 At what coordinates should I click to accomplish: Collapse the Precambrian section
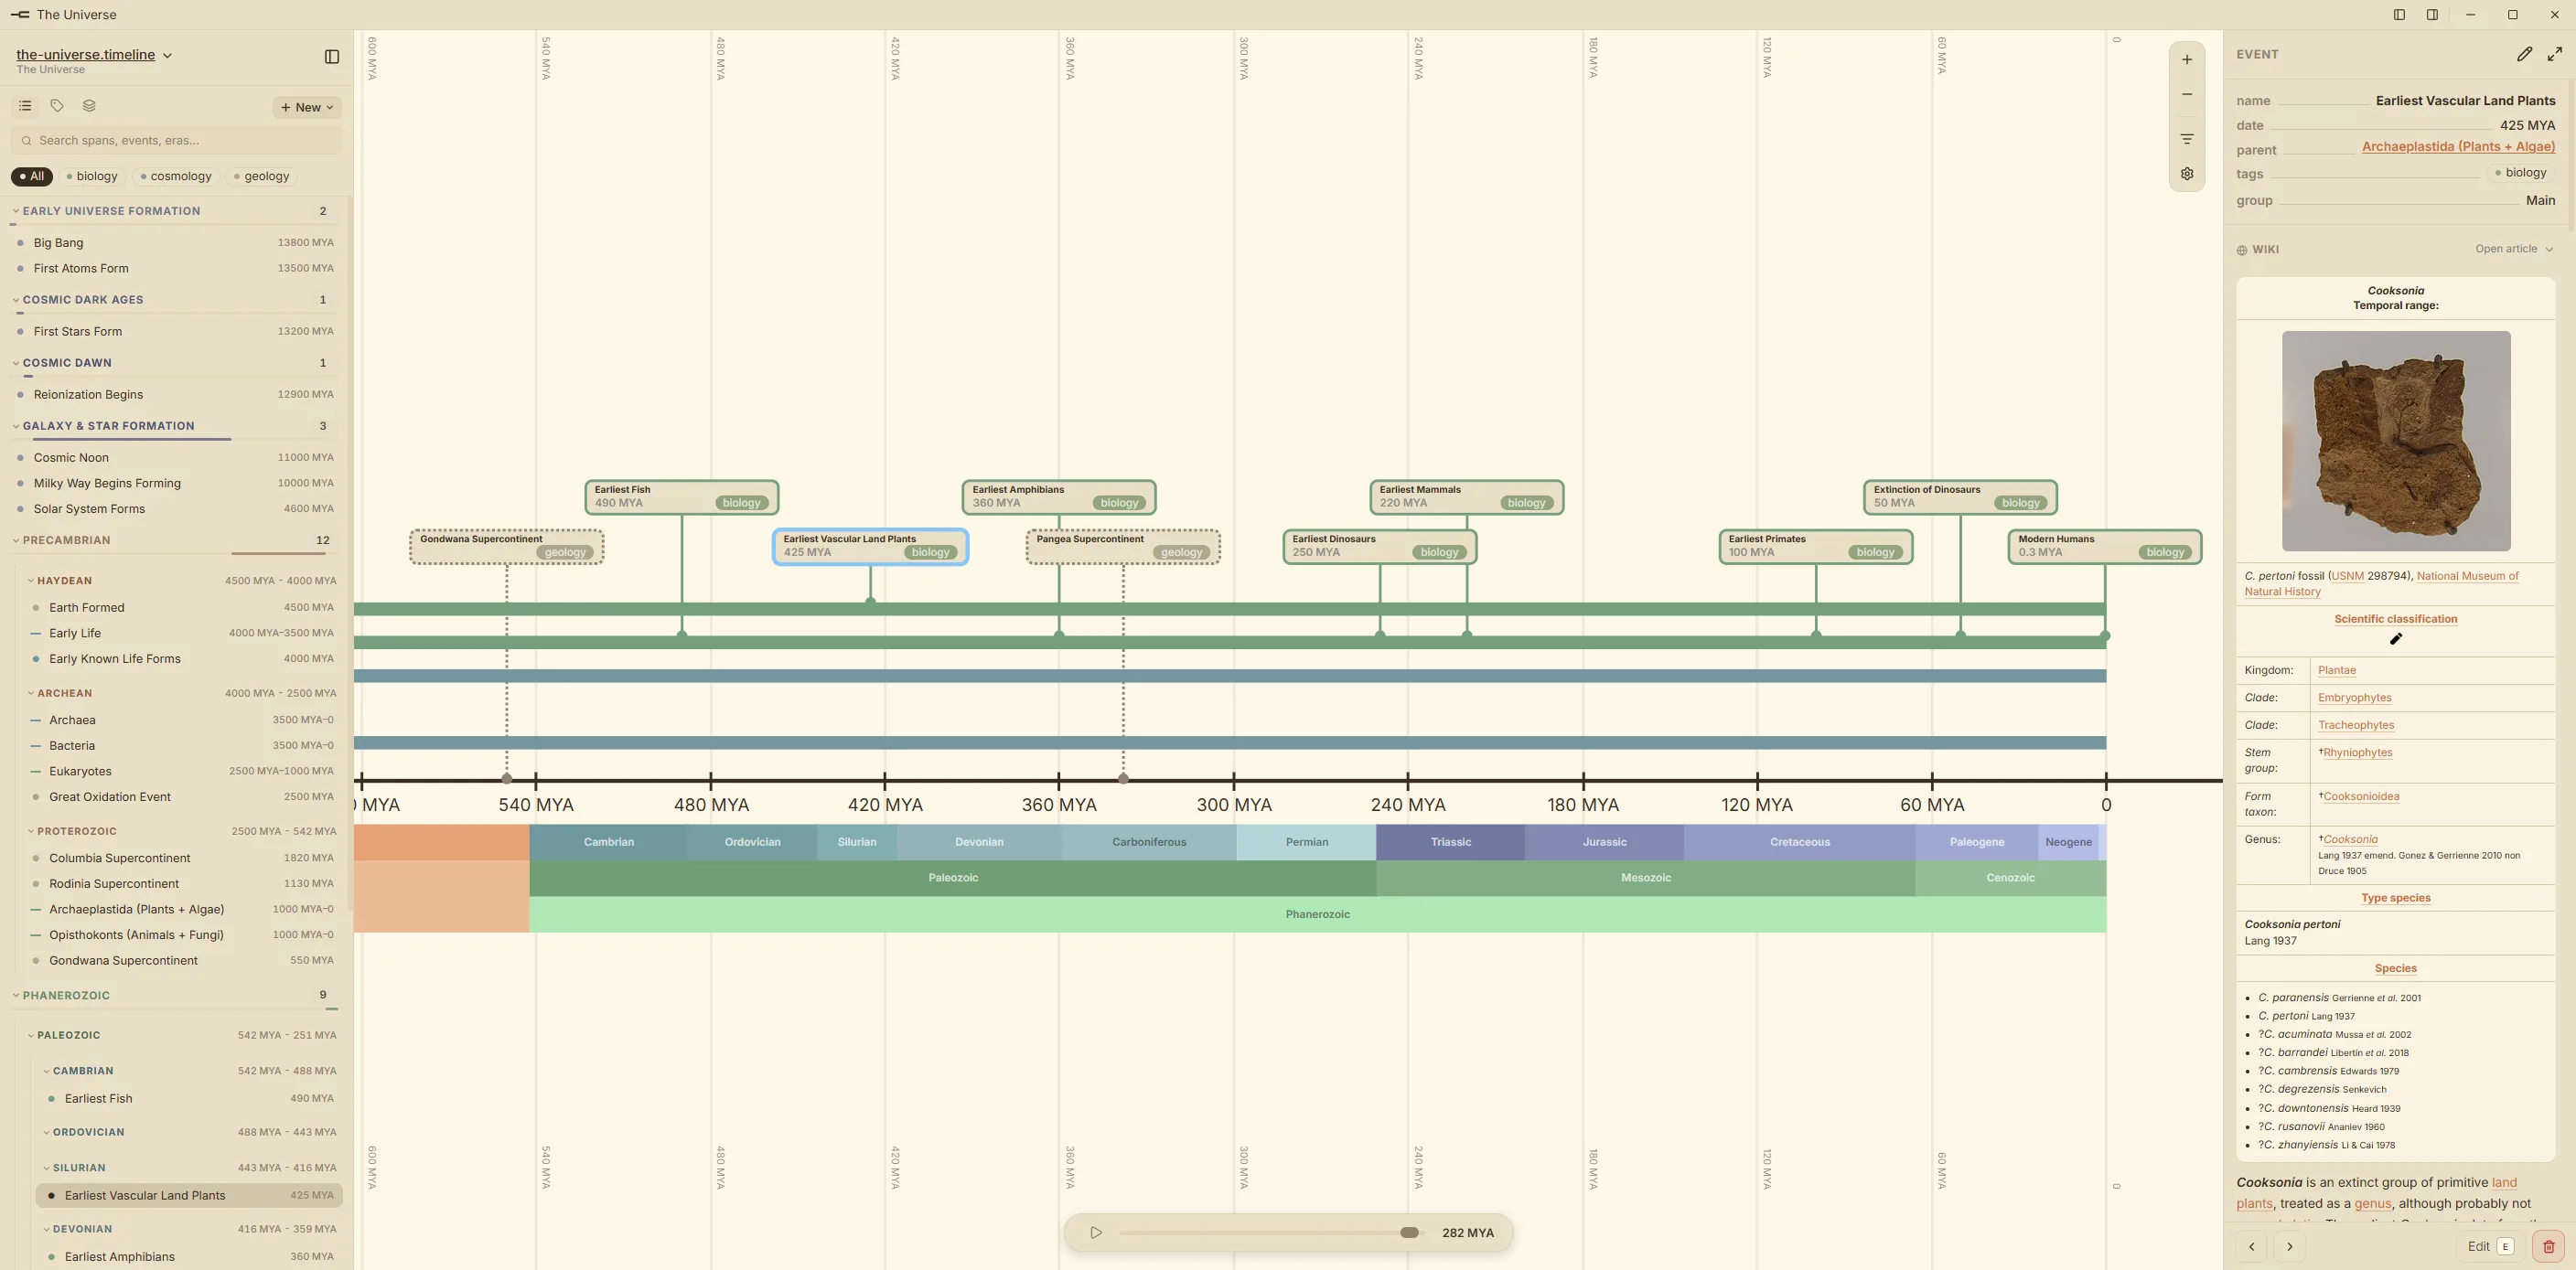click(16, 540)
